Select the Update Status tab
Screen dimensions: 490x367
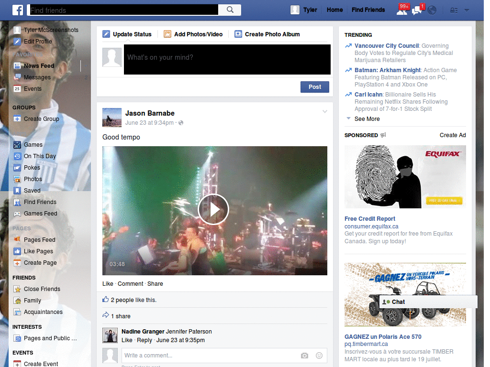point(127,34)
